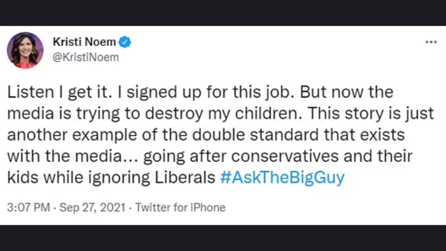Click the Kristi Noem display name
Viewport: 446px width, 251px height.
[x=84, y=42]
